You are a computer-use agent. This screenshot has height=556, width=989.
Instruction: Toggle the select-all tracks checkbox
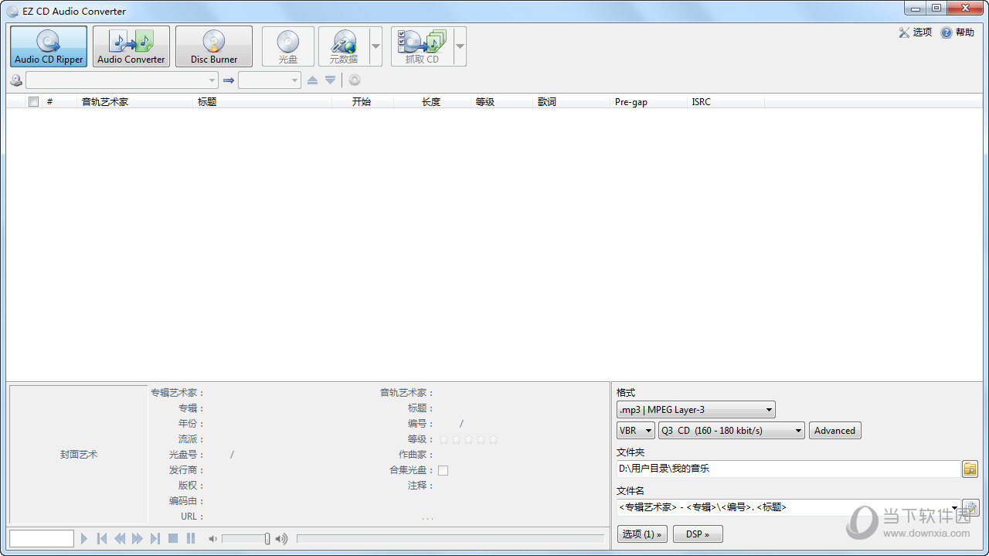click(33, 102)
